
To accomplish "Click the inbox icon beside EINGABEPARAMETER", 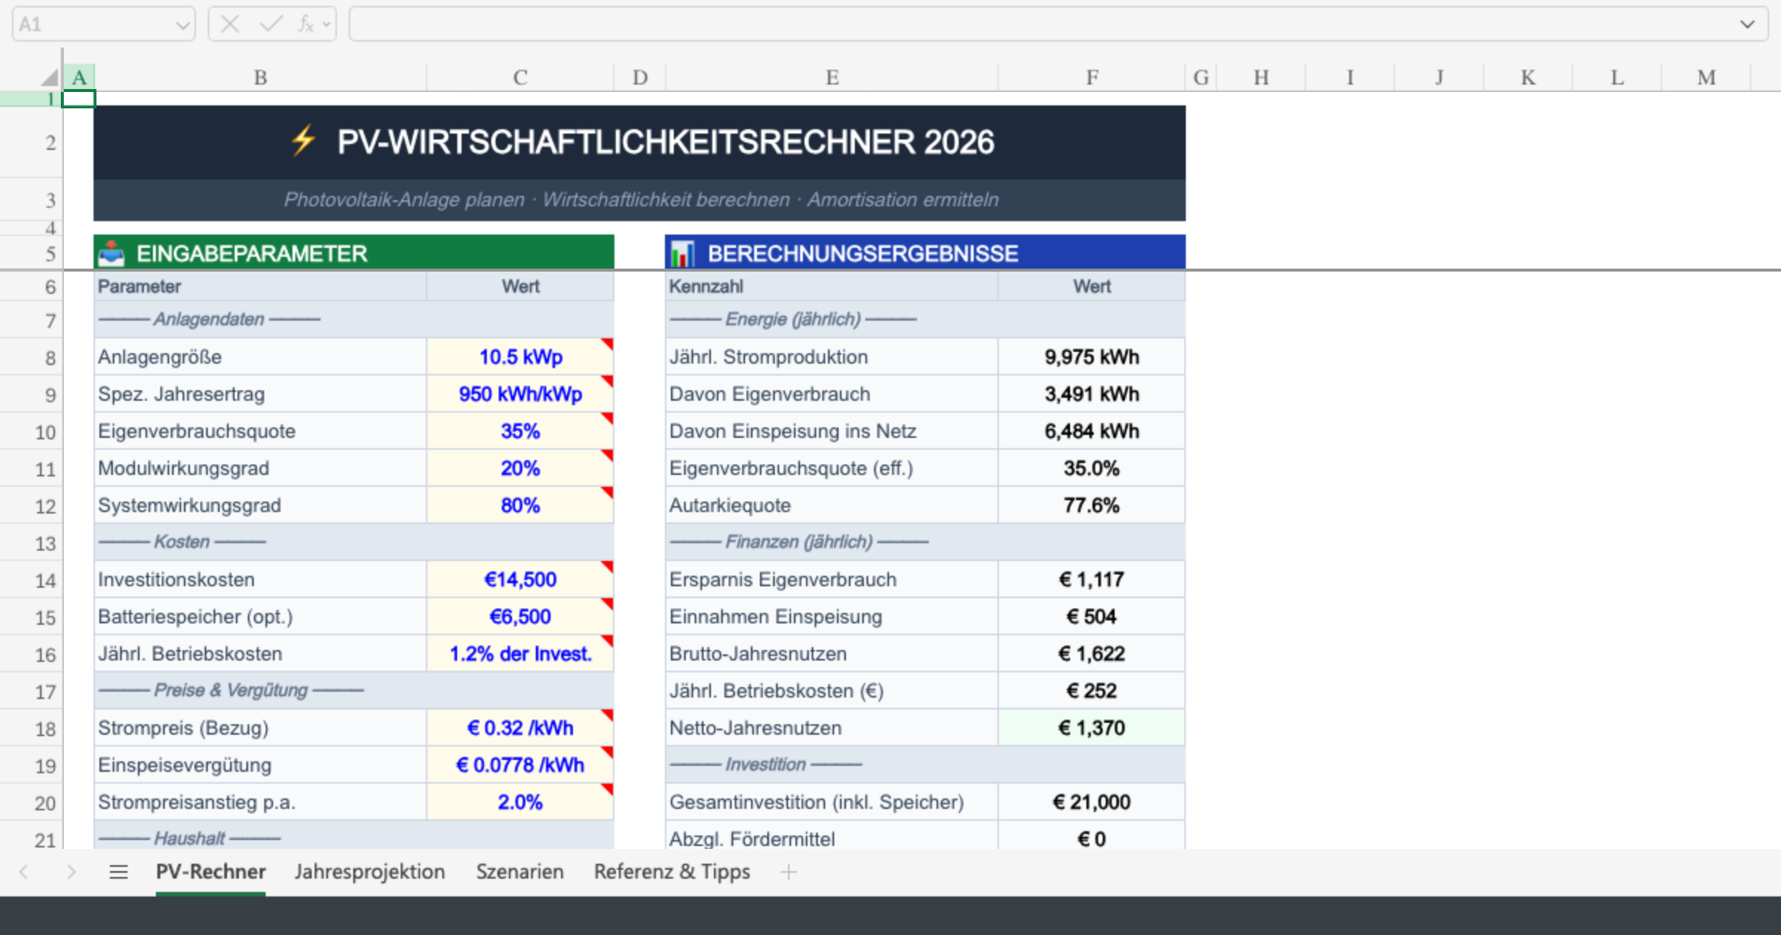I will pos(112,253).
